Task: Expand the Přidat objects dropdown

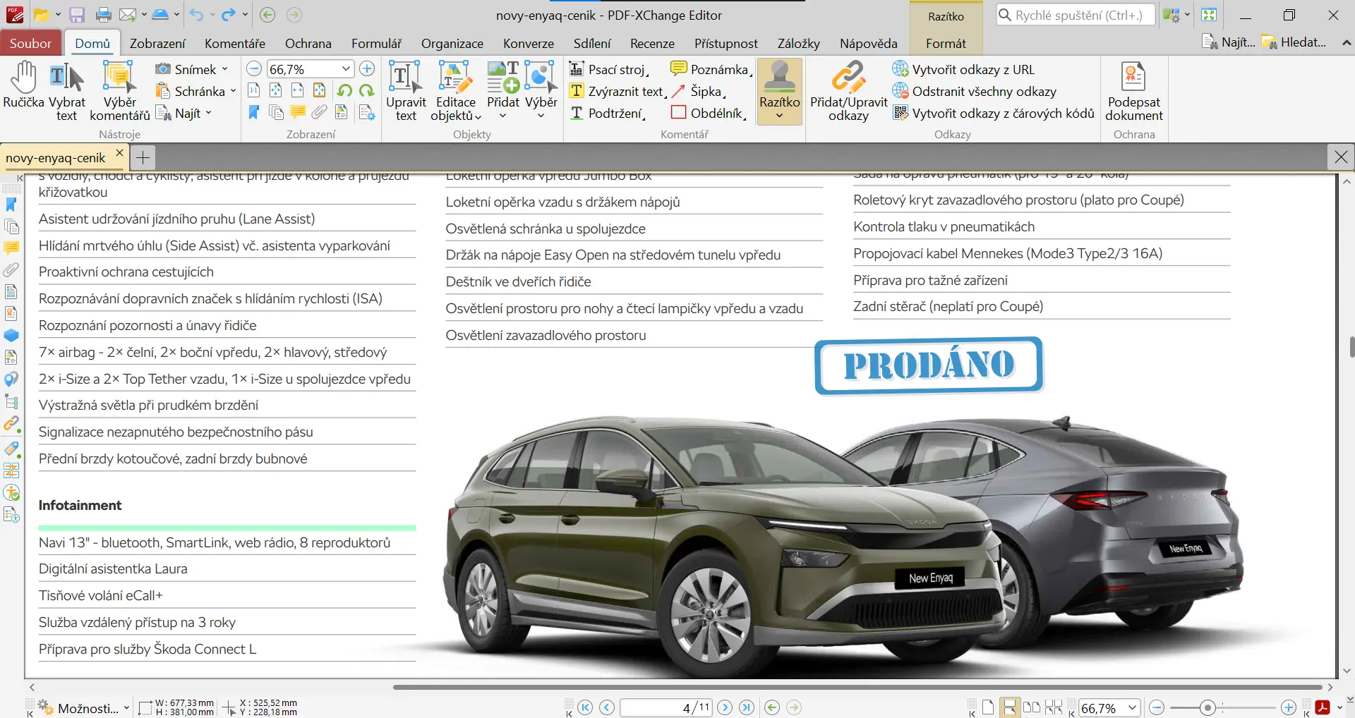Action: coord(503,116)
